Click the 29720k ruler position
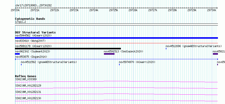The width and height of the screenshot is (225, 104). pyautogui.click(x=15, y=10)
